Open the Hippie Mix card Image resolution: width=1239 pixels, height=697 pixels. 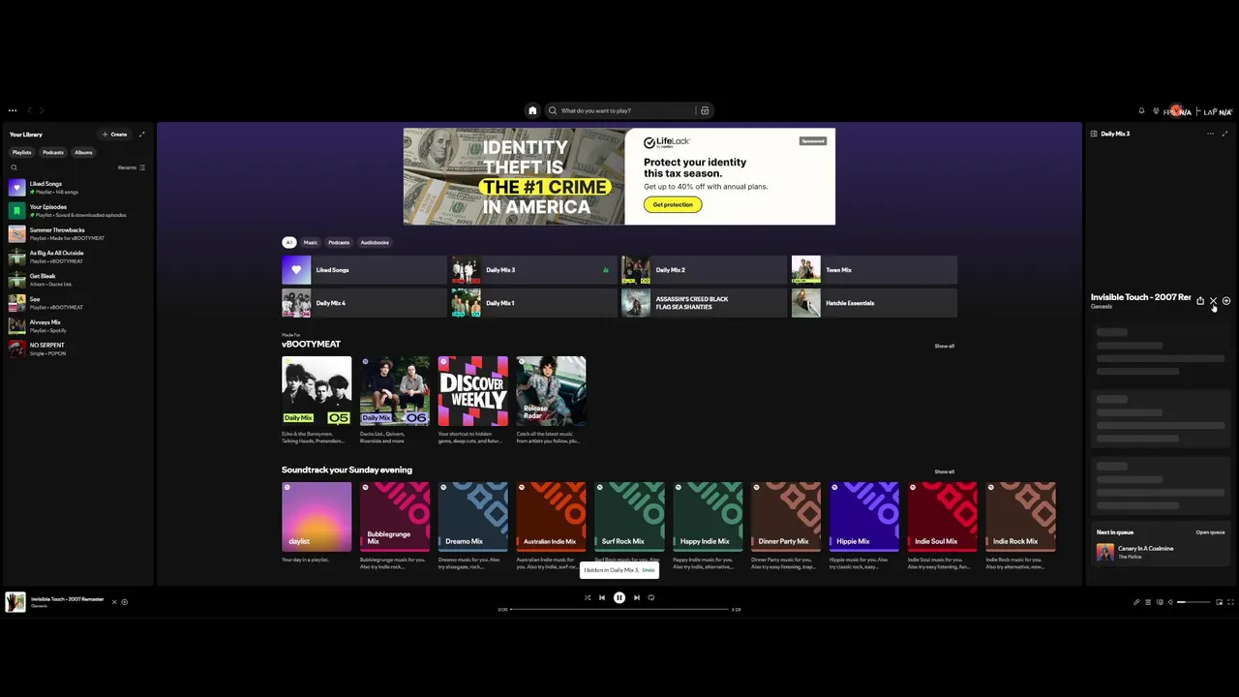point(864,524)
